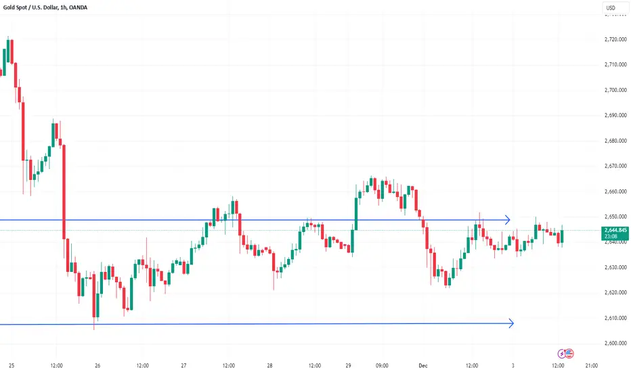Screen dimensions: 631x372
Task: Click the last green candle at chart's right edge
Action: 562,237
